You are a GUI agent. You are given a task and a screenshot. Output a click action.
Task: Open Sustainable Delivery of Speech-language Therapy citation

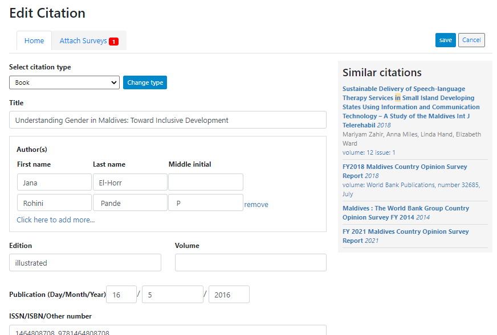coord(411,107)
